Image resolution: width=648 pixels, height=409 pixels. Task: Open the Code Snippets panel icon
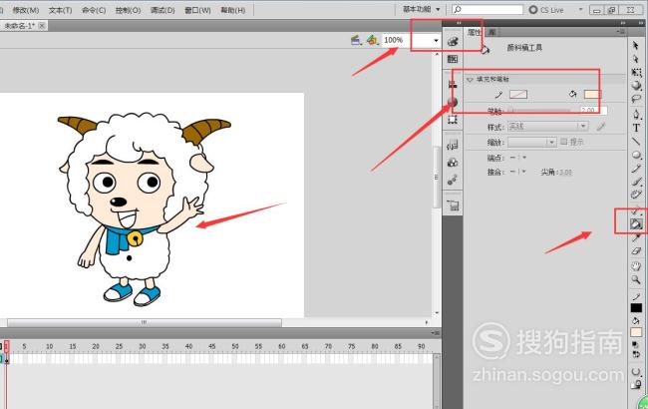tap(453, 145)
